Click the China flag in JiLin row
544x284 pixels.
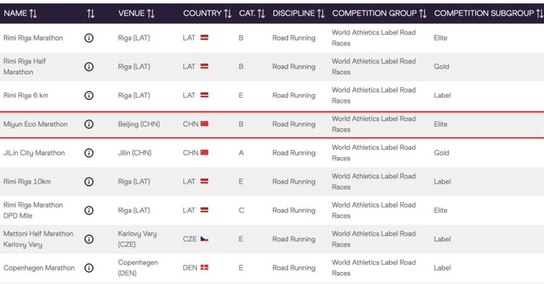point(204,153)
